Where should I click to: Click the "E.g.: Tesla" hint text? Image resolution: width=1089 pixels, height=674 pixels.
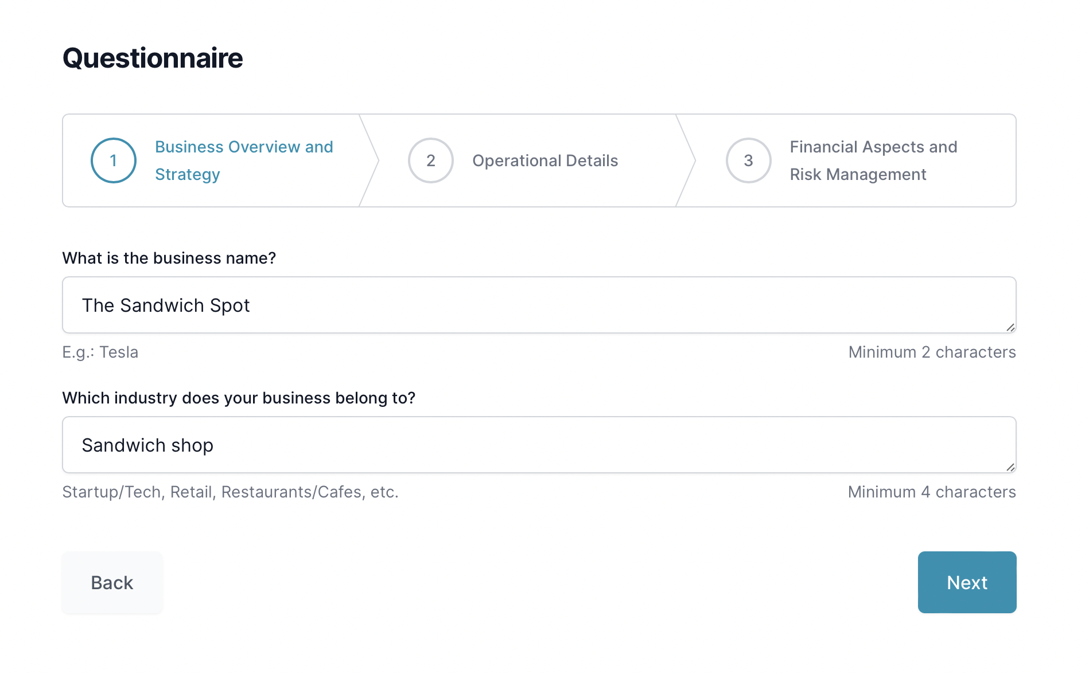100,352
